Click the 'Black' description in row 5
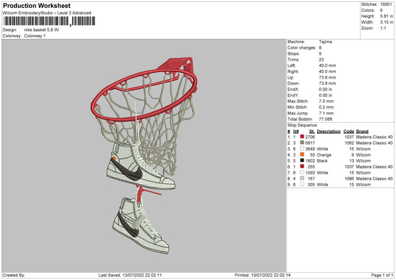Screen dimensions: 396x280 [x=322, y=160]
